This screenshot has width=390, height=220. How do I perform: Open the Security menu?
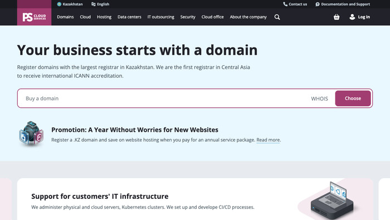(188, 17)
